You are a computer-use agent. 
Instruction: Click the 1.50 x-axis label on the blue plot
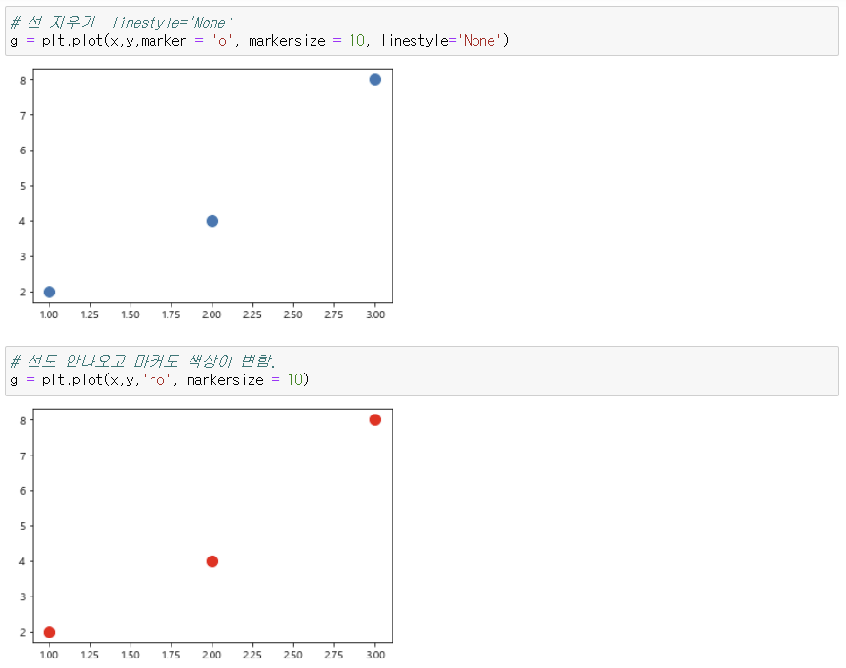(130, 314)
